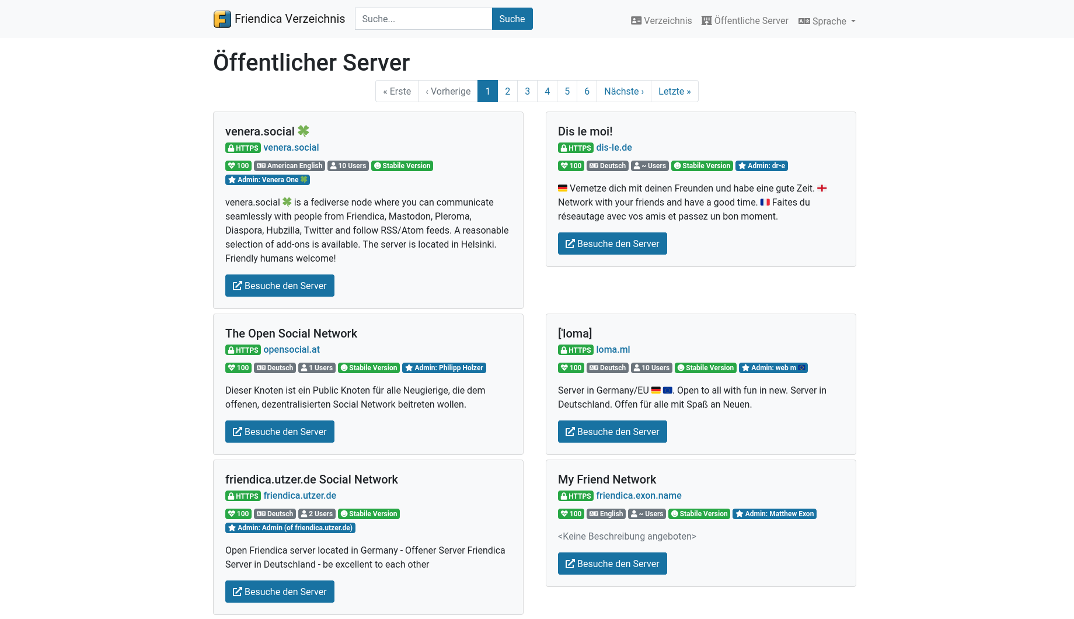Viewport: 1074px width, 619px height.
Task: Click the Admin (of friendica.utzer.de) badge
Action: tap(290, 528)
